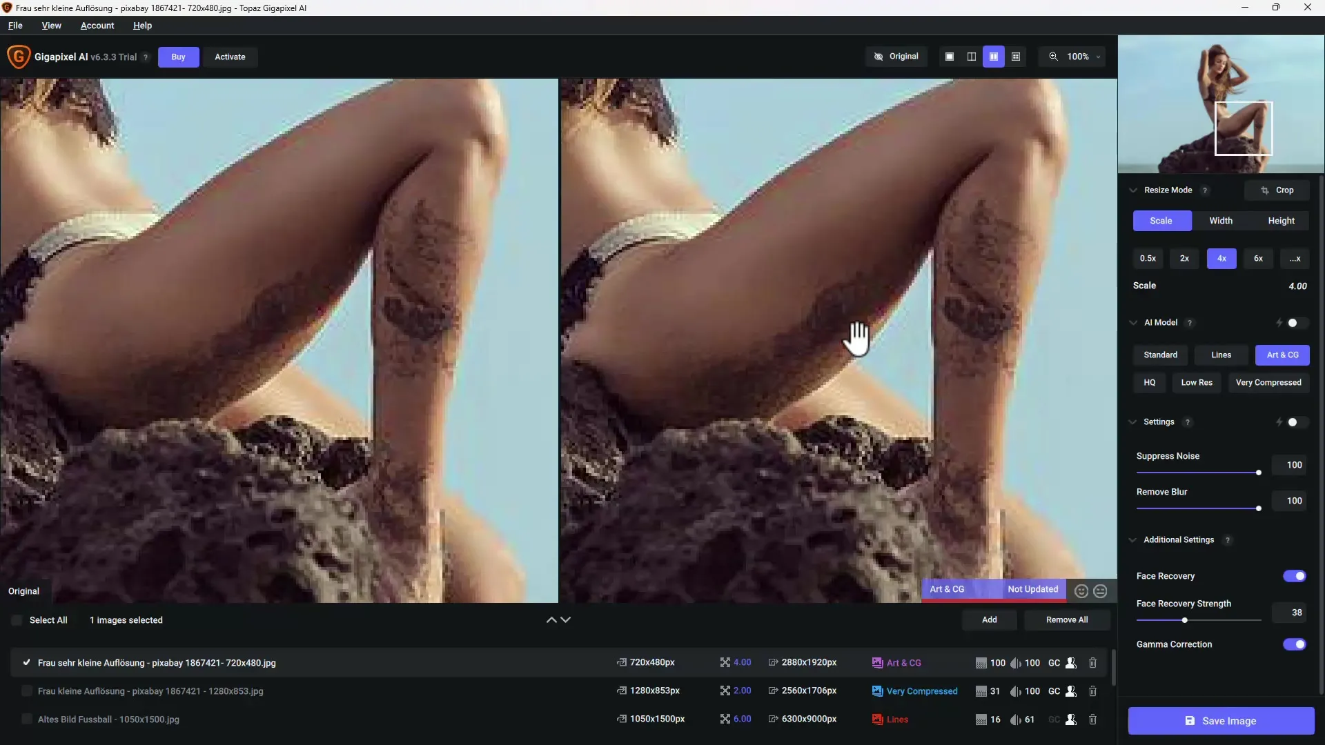Select the Art & CG AI model
The image size is (1325, 745).
(x=1283, y=355)
